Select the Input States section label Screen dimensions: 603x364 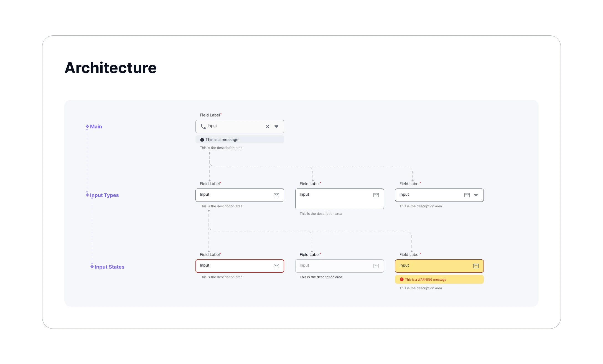click(x=109, y=267)
